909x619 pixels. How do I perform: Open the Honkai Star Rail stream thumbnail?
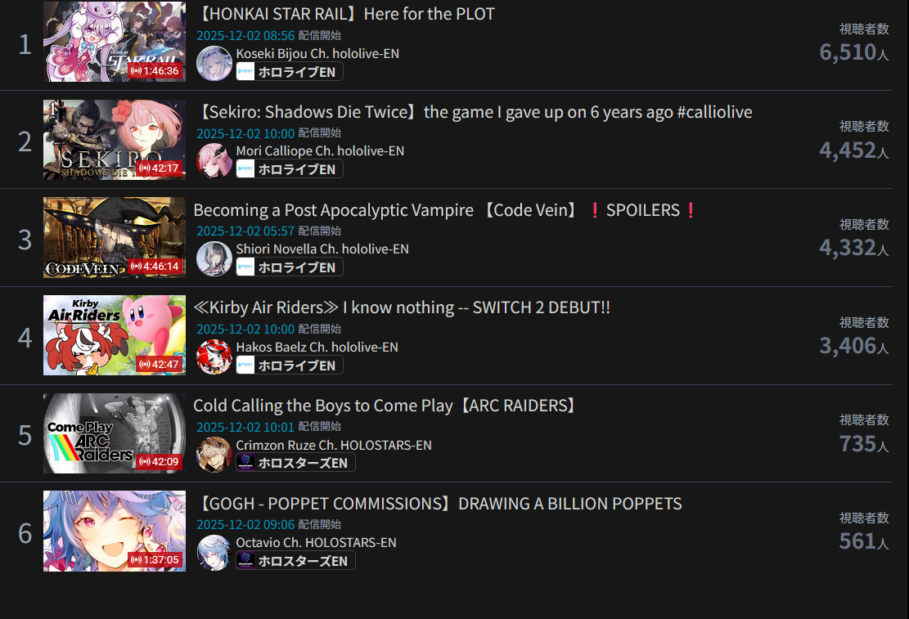pos(115,41)
